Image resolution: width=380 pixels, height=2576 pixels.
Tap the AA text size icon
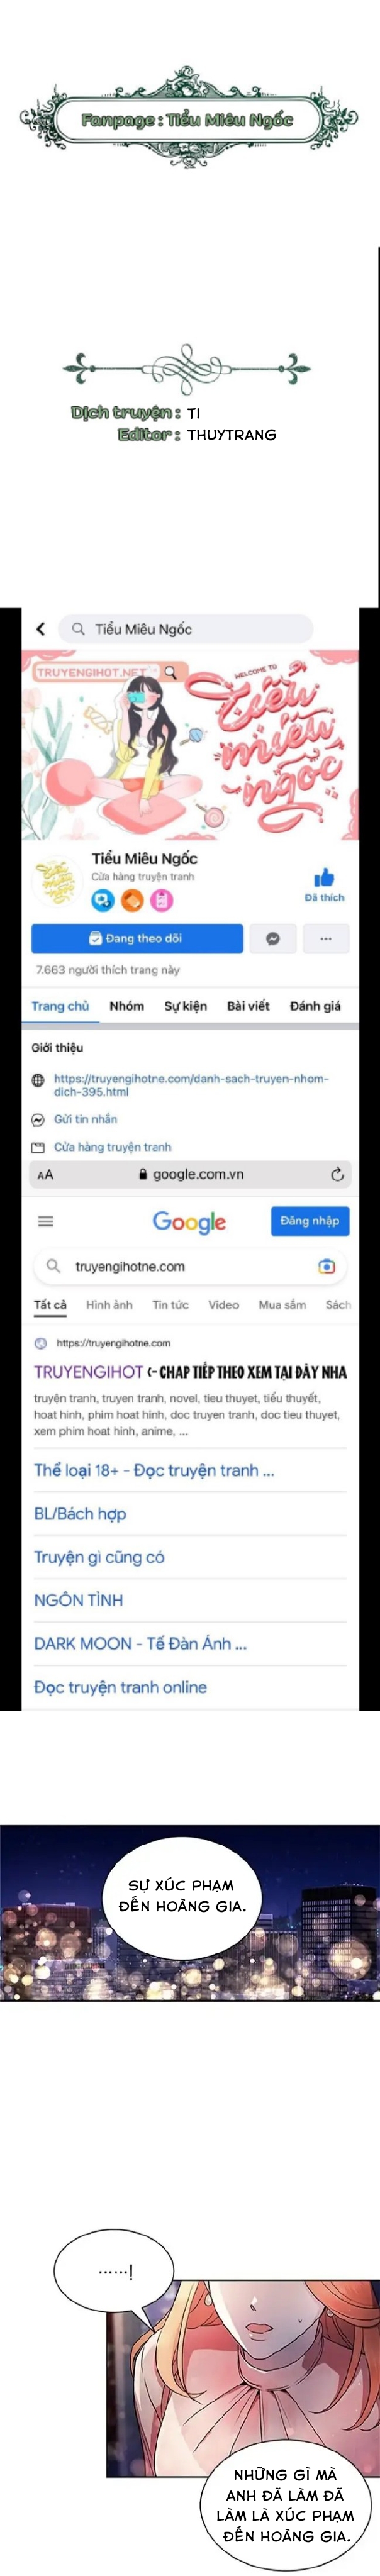pos(45,1175)
